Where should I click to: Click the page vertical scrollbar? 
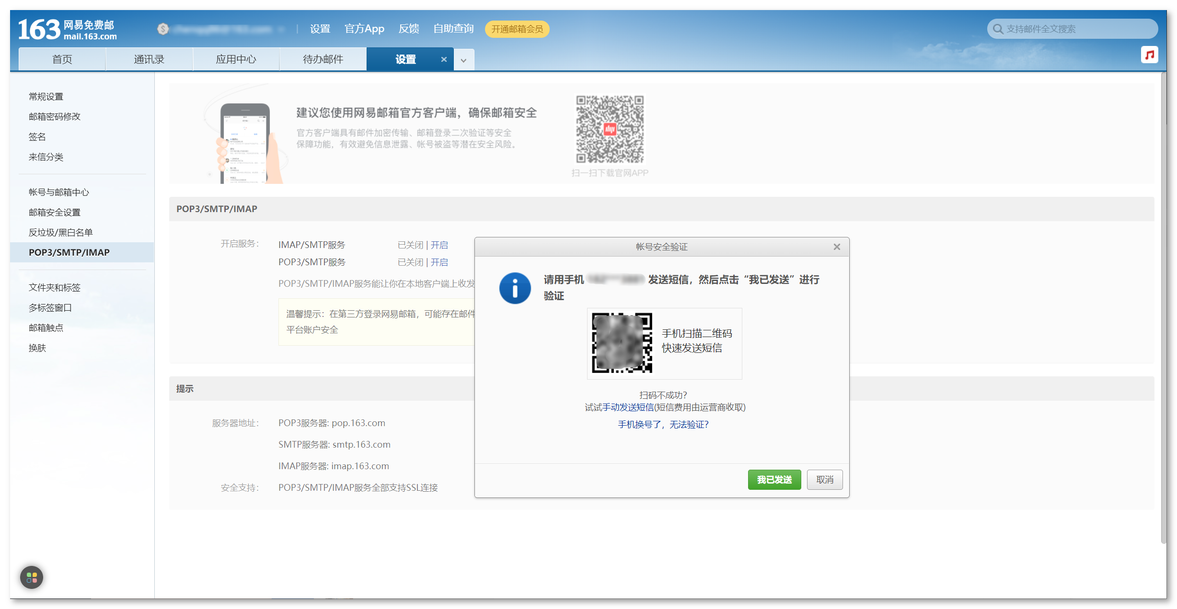coord(1163,306)
